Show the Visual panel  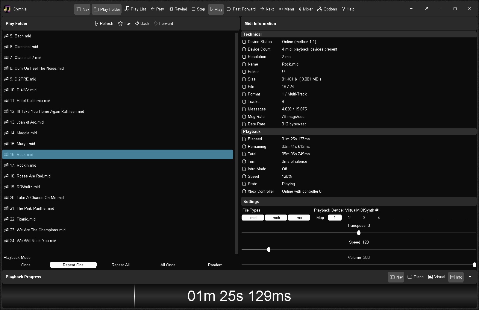(x=437, y=277)
